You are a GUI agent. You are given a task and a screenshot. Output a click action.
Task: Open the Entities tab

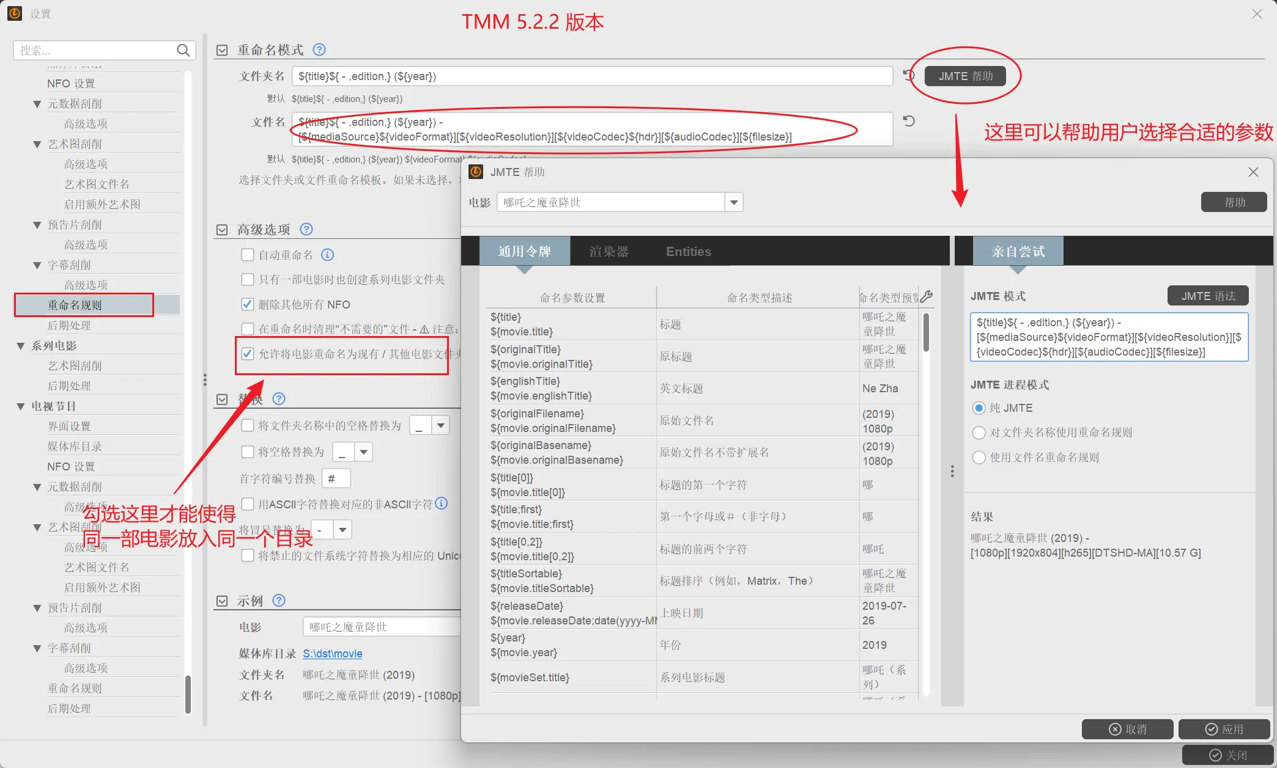(x=688, y=252)
